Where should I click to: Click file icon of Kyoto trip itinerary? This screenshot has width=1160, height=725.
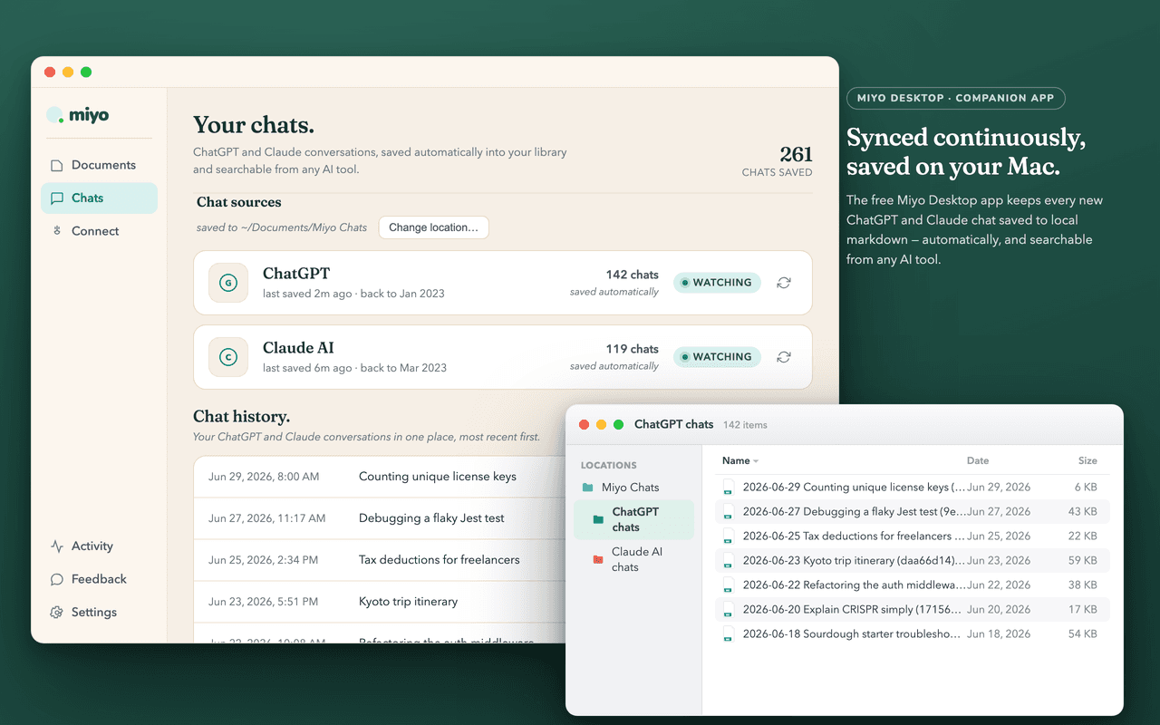728,561
